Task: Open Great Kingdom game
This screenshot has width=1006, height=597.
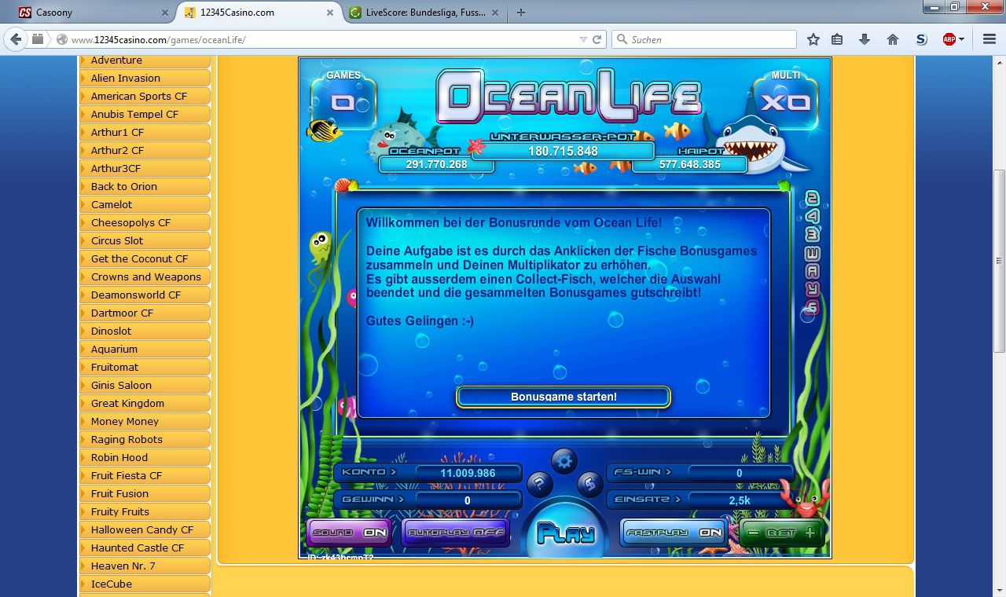Action: [x=145, y=403]
